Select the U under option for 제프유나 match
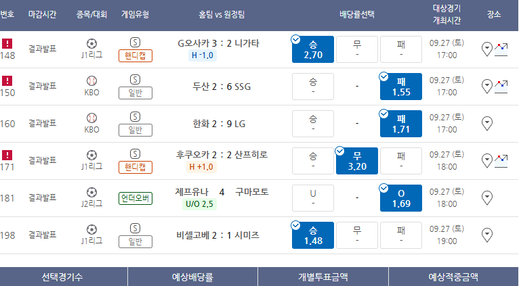 click(x=312, y=198)
